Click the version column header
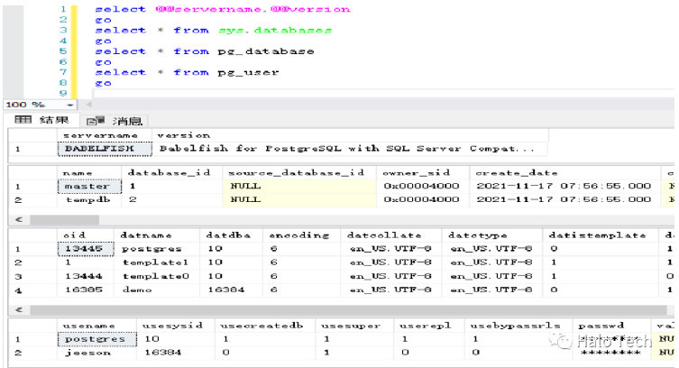Image resolution: width=679 pixels, height=368 pixels. pos(350,135)
